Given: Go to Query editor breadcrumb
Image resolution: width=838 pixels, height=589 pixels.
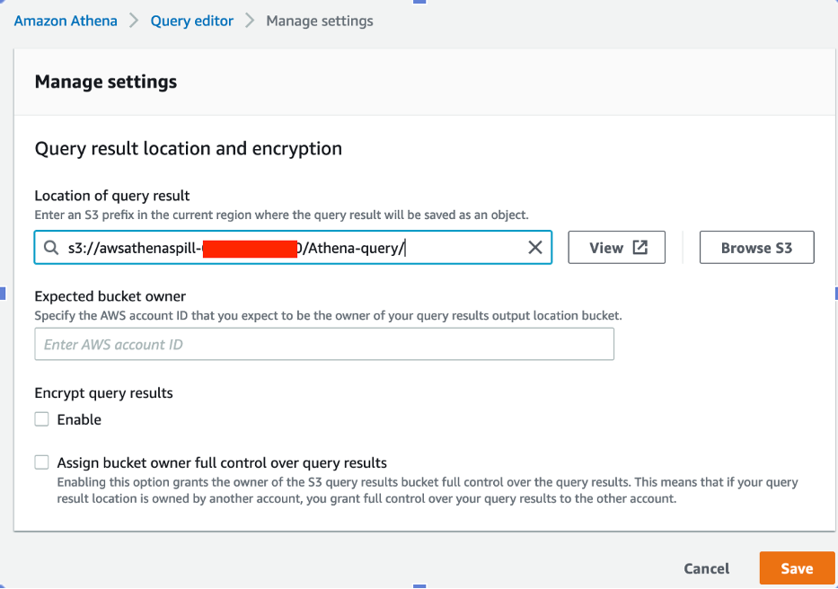Looking at the screenshot, I should [x=192, y=21].
